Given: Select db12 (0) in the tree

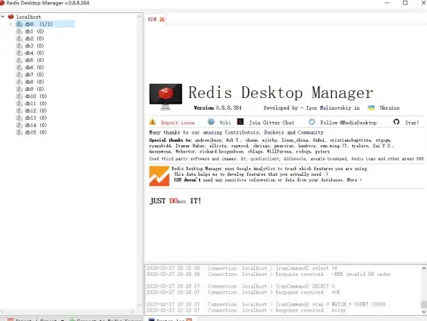Looking at the screenshot, I should click(36, 110).
